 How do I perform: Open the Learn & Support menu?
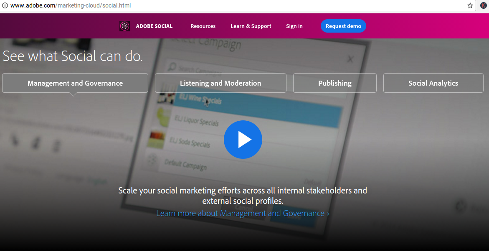(x=251, y=26)
